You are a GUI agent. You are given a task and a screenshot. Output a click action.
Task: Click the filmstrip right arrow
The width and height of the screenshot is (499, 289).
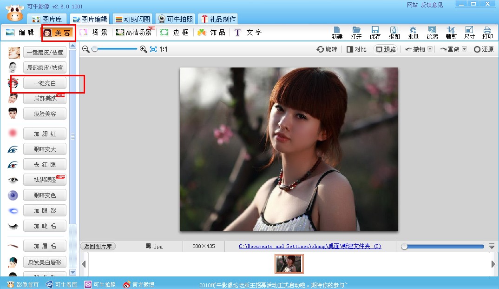pos(493,264)
